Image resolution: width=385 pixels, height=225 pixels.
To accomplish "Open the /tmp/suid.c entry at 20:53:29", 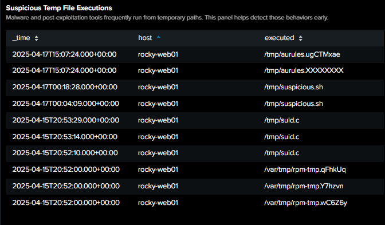I will (282, 120).
